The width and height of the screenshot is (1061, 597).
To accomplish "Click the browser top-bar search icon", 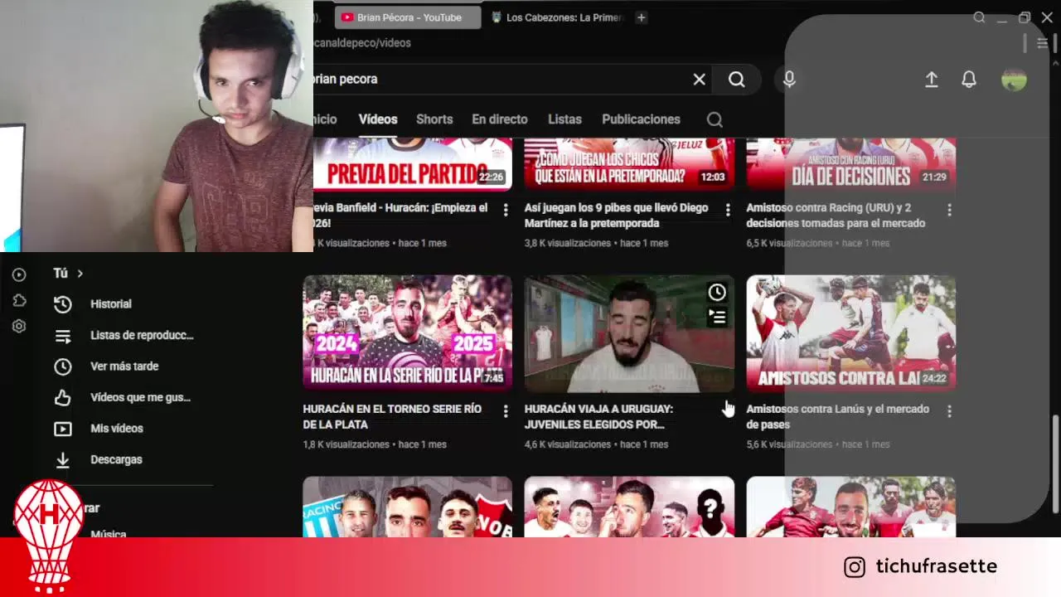I will (x=979, y=17).
